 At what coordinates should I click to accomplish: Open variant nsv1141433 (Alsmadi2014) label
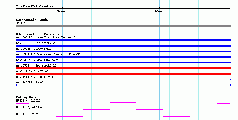point(35,77)
